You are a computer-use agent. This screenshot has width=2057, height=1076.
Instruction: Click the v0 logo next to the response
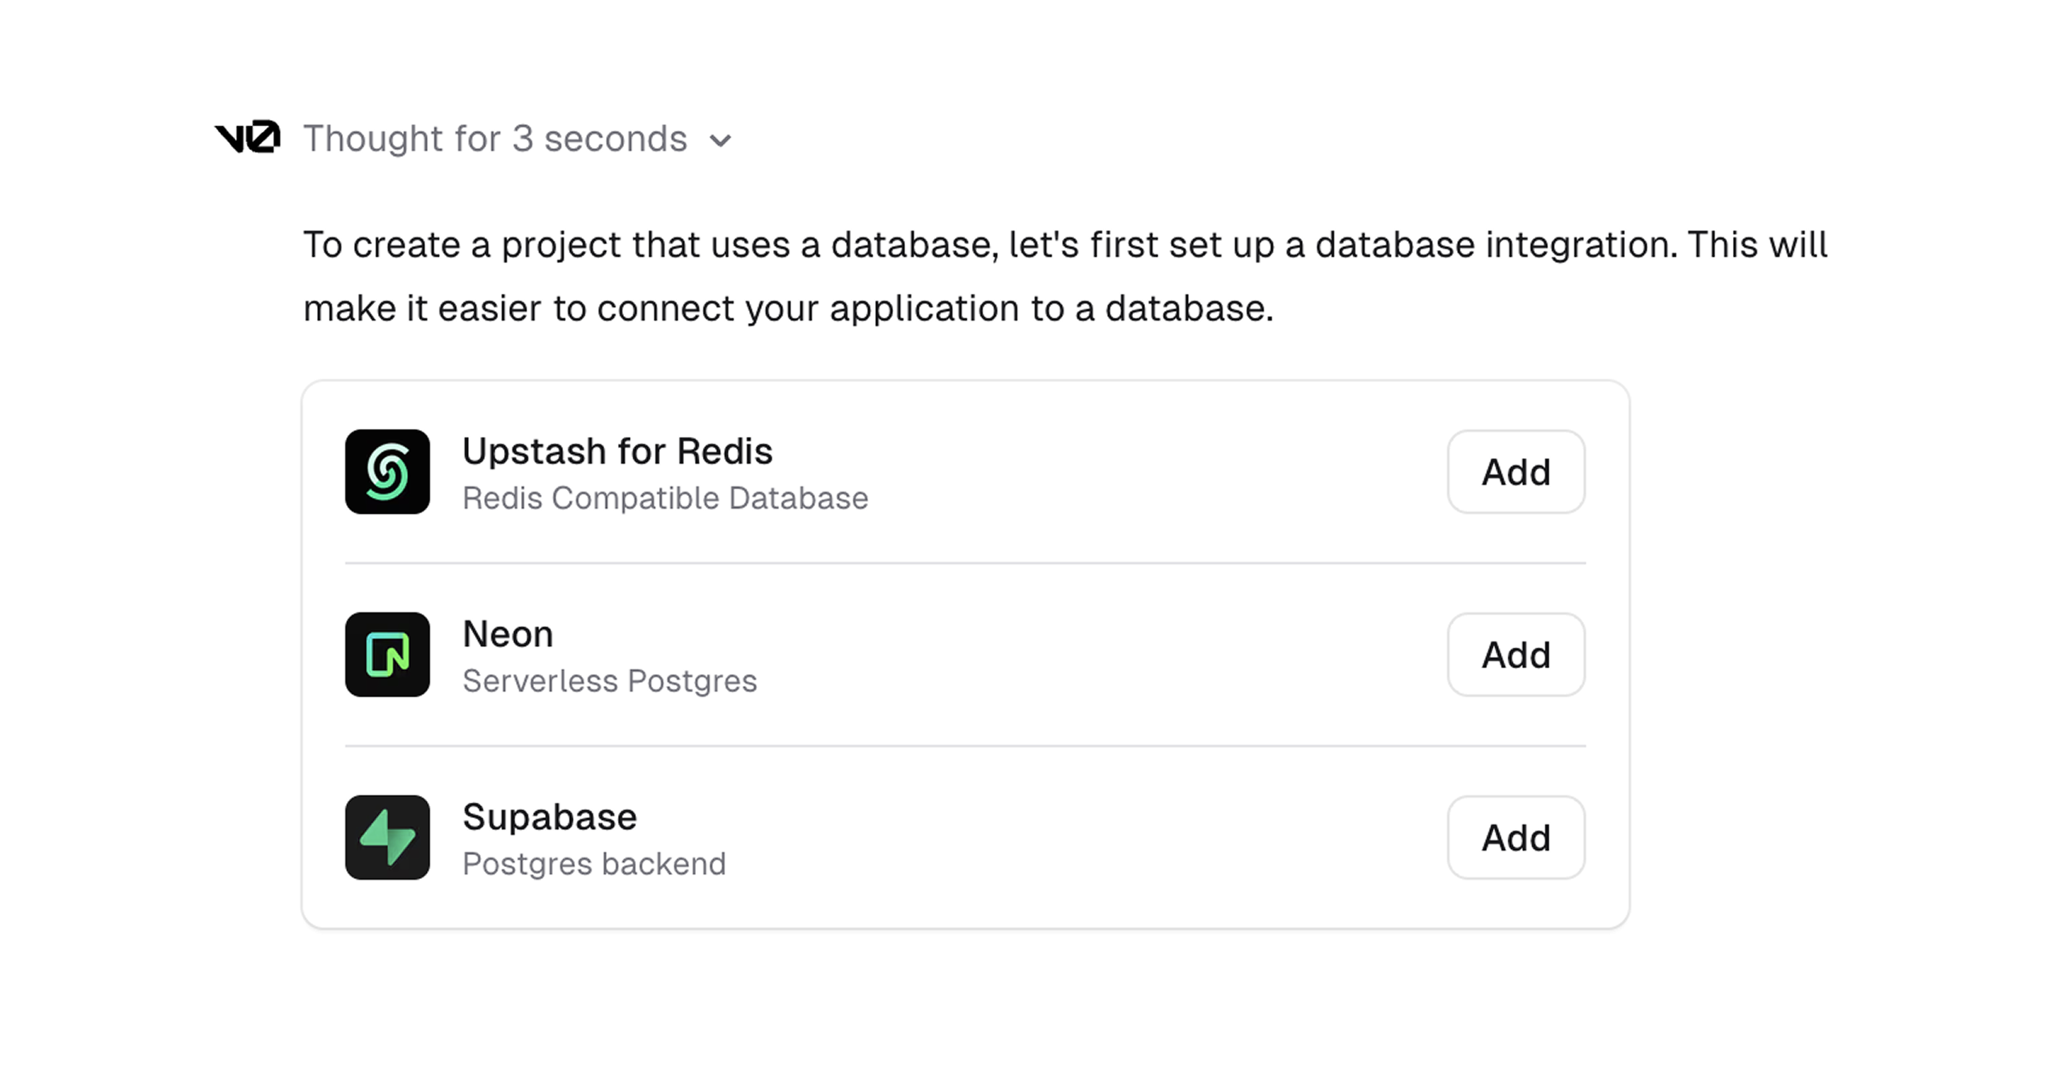[246, 138]
